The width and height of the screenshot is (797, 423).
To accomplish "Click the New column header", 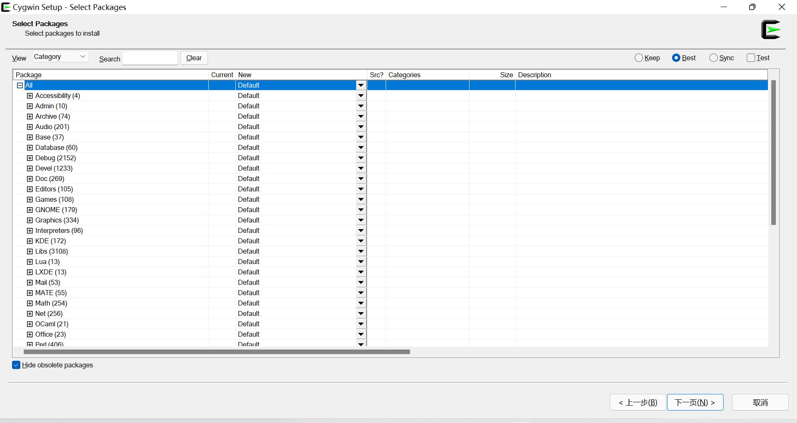I will coord(301,75).
